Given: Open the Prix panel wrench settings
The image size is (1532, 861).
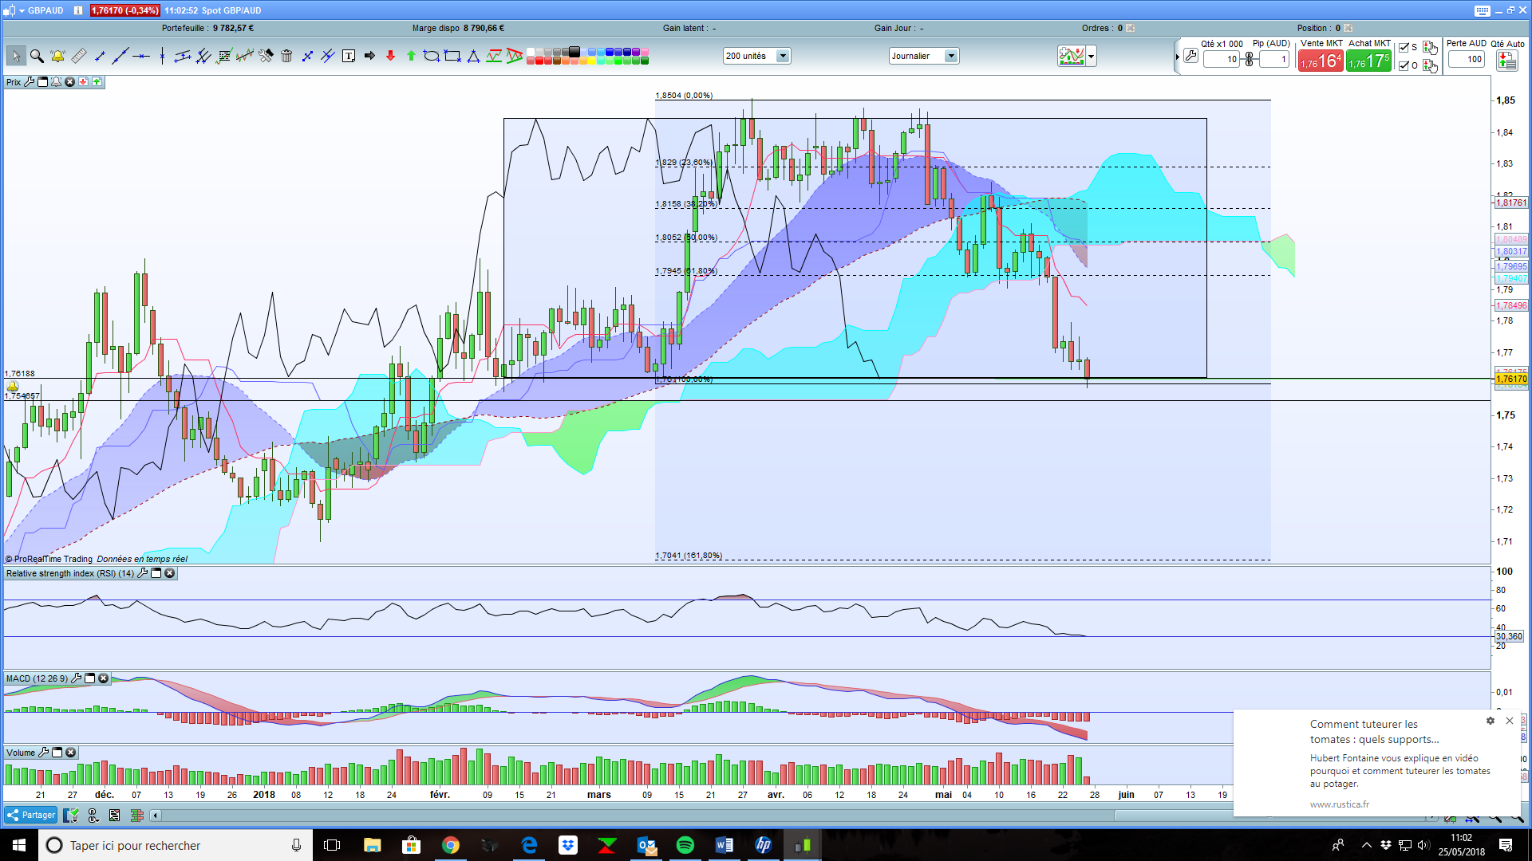Looking at the screenshot, I should [x=30, y=82].
